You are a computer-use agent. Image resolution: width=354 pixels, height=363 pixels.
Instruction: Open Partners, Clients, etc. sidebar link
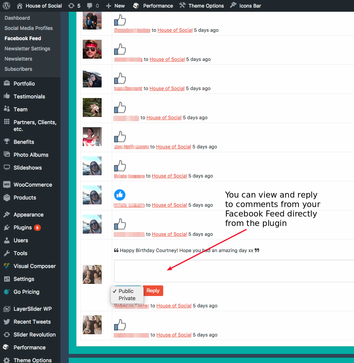tap(35, 125)
